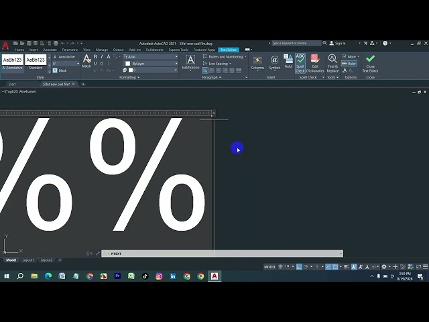Select the Layout1 tab
The height and width of the screenshot is (322, 429).
point(28,260)
